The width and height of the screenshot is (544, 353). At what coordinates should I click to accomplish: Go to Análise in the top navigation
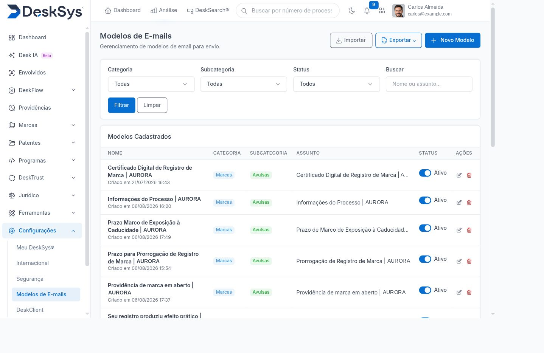tap(164, 11)
